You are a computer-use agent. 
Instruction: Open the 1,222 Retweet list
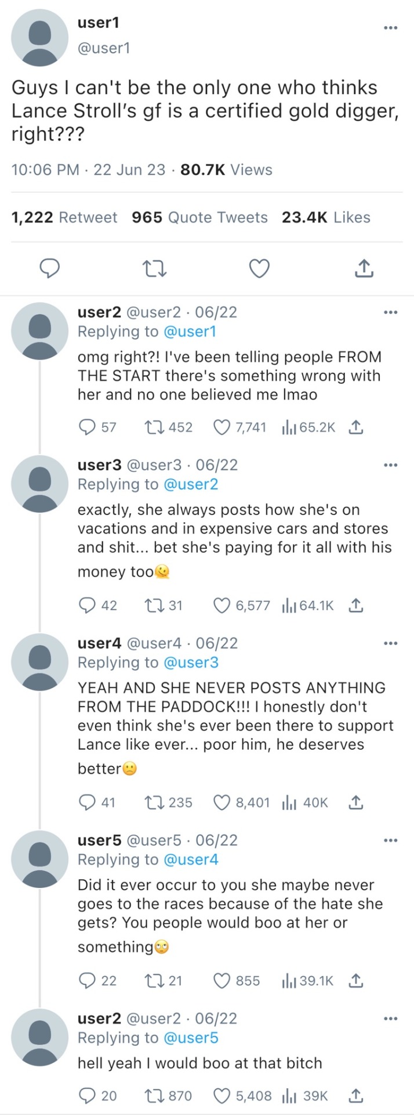(x=64, y=217)
